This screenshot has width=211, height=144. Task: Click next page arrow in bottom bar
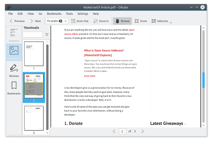coord(143,131)
